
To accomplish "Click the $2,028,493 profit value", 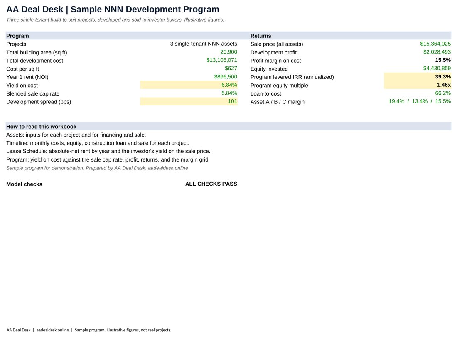I will pyautogui.click(x=437, y=52).
